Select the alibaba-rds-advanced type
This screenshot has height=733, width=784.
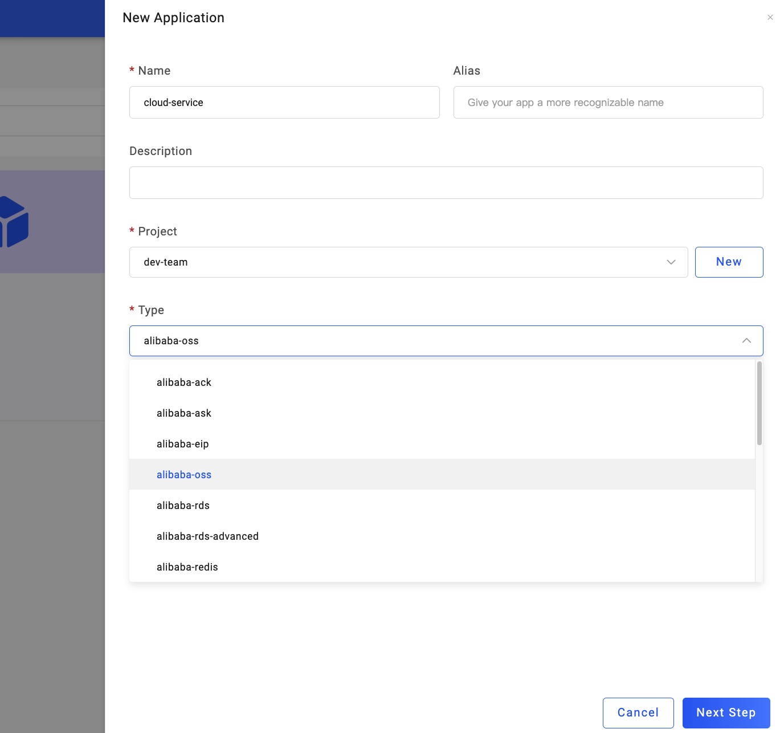click(207, 536)
